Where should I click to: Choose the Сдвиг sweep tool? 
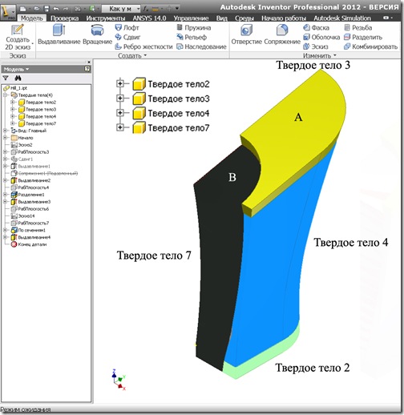click(x=127, y=37)
